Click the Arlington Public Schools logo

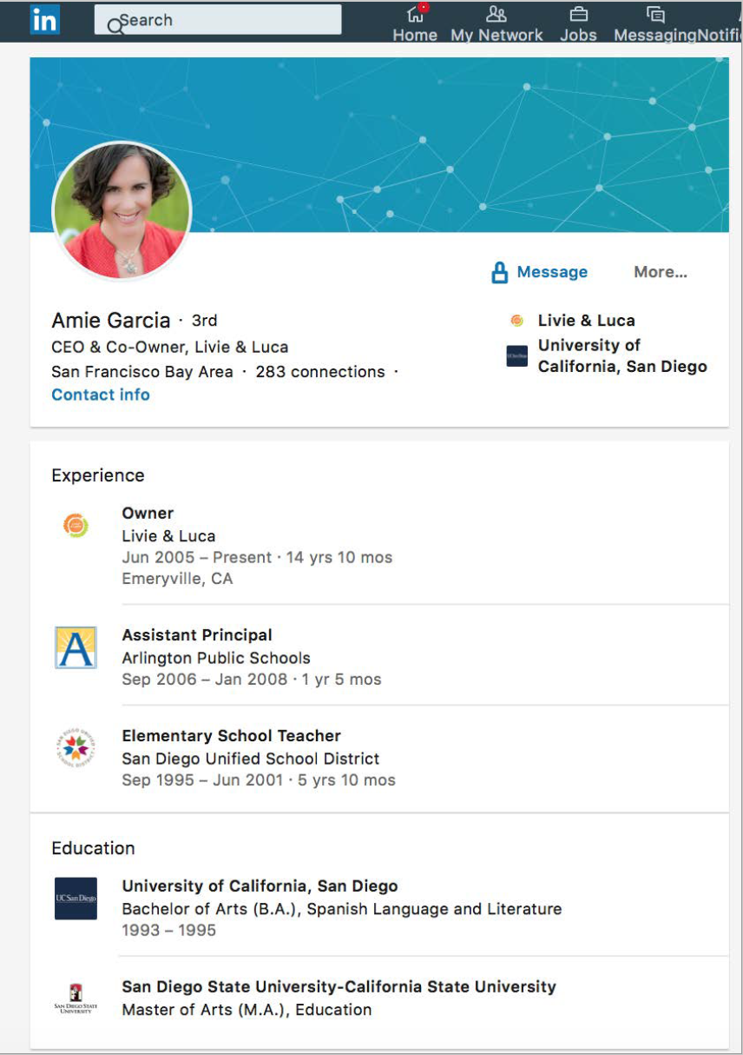click(x=76, y=647)
